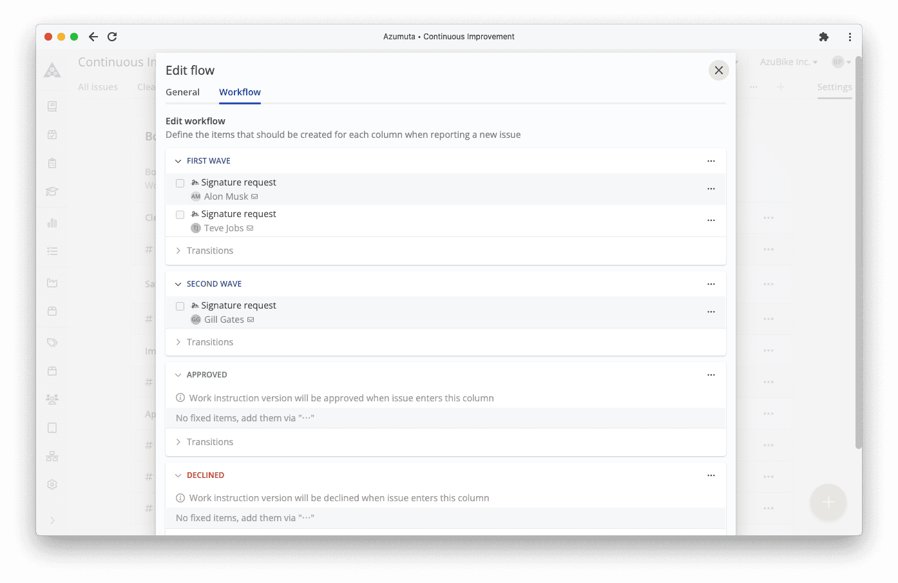Switch to the General tab
Screen dimensions: 898x583
pos(182,92)
